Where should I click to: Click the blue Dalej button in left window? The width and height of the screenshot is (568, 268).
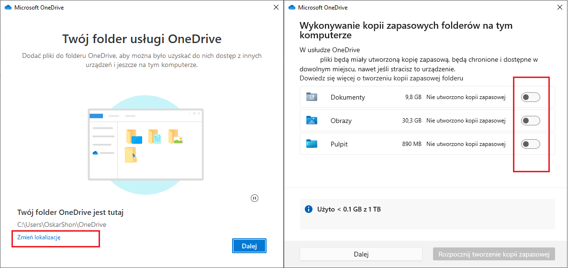(x=249, y=246)
